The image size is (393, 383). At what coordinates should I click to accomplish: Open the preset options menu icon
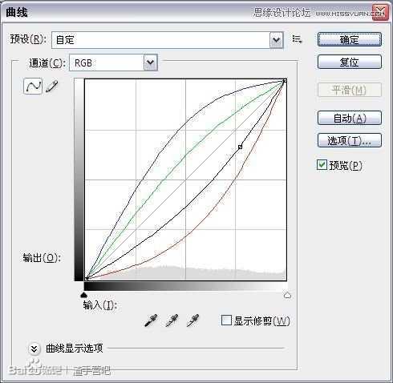pyautogui.click(x=297, y=40)
